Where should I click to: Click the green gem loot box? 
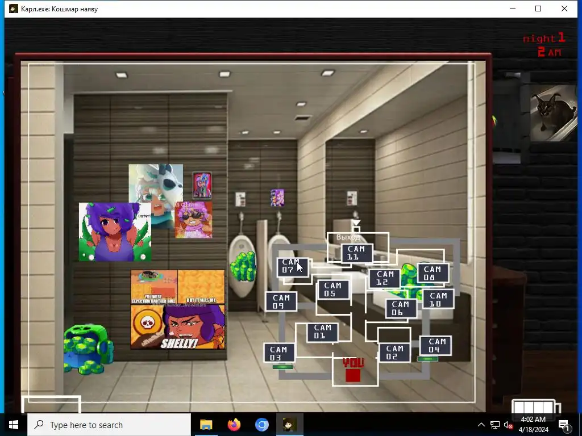88,349
